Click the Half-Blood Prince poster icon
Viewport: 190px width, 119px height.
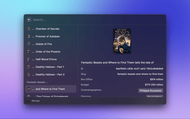(29, 59)
